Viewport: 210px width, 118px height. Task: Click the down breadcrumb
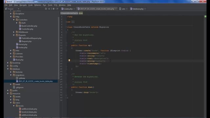coord(81,13)
